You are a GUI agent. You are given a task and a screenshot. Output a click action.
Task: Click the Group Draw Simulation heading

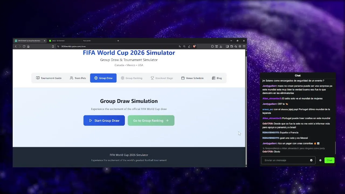click(x=129, y=101)
